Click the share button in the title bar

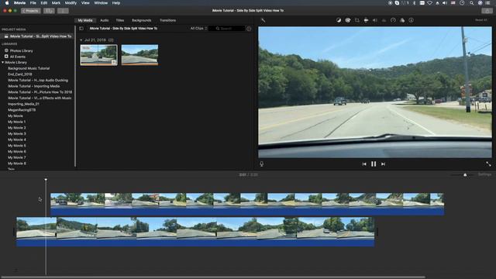(487, 11)
